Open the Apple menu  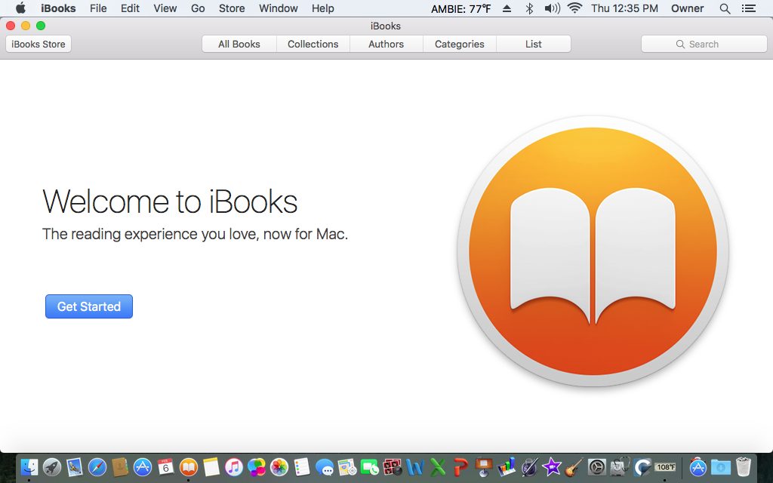click(x=20, y=8)
